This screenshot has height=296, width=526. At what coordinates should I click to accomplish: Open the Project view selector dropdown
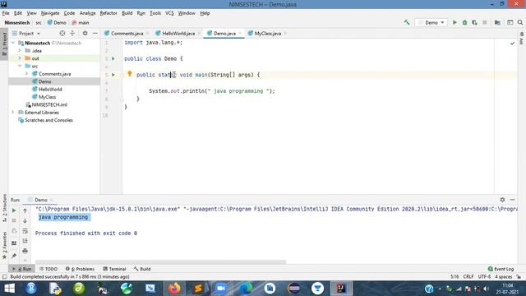point(26,33)
